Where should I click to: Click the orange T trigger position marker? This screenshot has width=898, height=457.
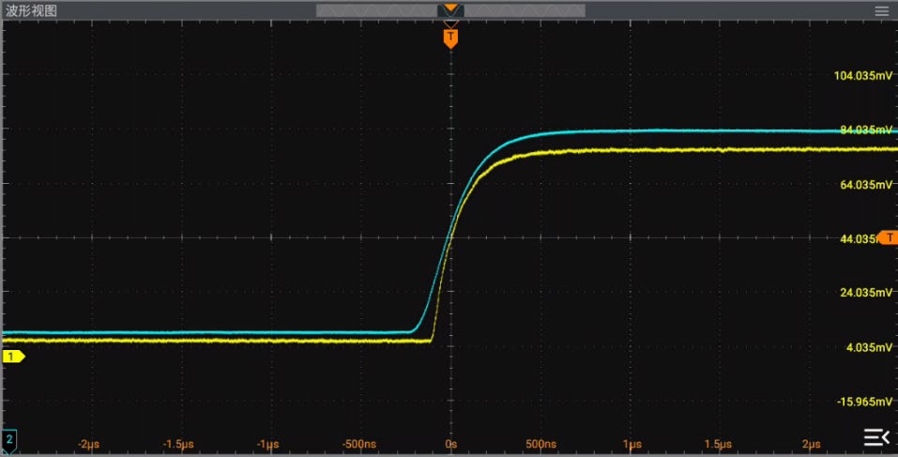[450, 38]
